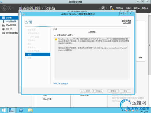Select the 查看选项 wizard step

pos(31,47)
